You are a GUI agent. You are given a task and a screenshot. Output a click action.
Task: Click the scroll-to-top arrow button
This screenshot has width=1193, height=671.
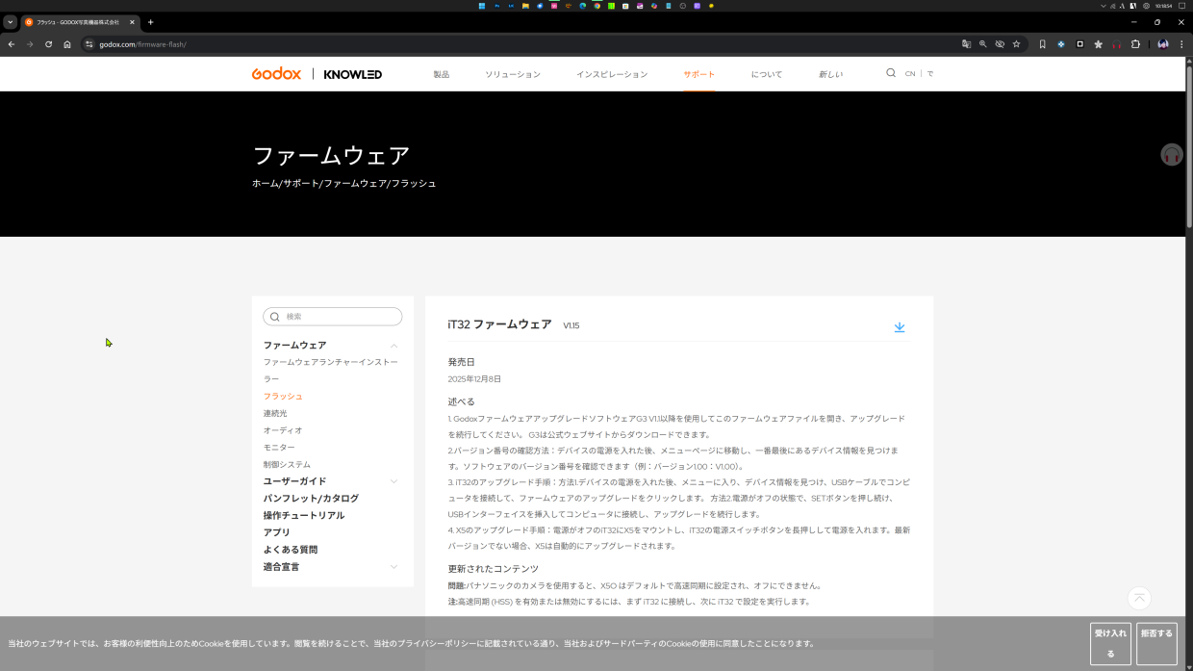point(1139,598)
